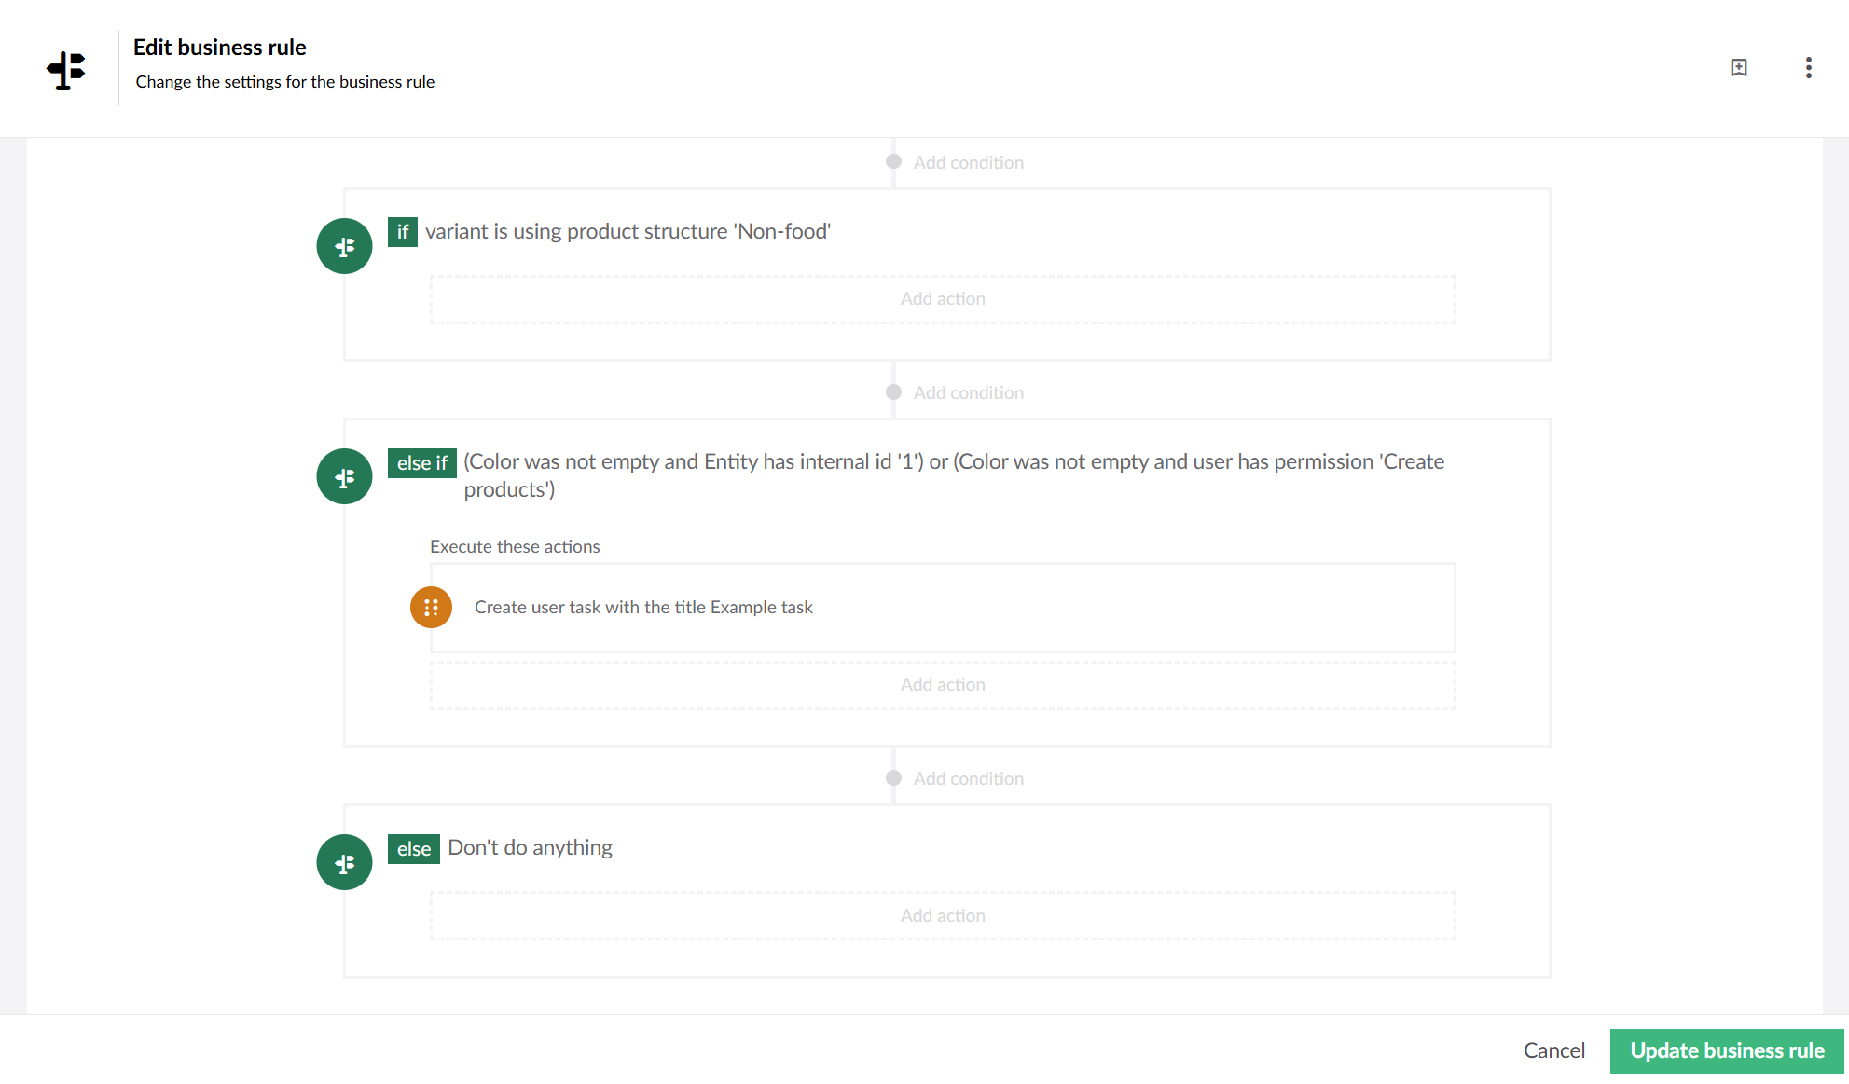Screen dimensions: 1849x1084
Task: Click the green icon beside 'if' condition
Action: point(344,246)
